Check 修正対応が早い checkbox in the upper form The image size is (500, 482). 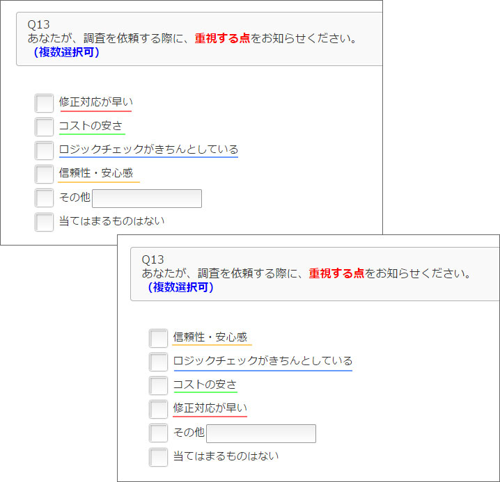pos(45,103)
